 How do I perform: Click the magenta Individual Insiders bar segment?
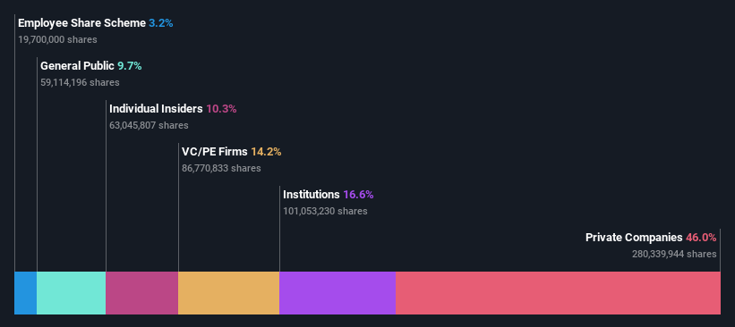pos(142,293)
